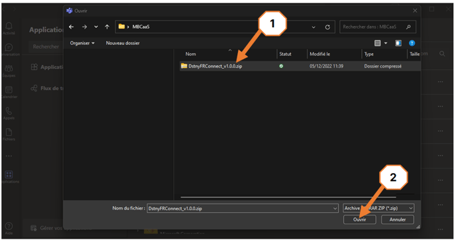The width and height of the screenshot is (456, 242).
Task: Click the three-dots more apps in Teams sidebar
Action: pos(9,156)
